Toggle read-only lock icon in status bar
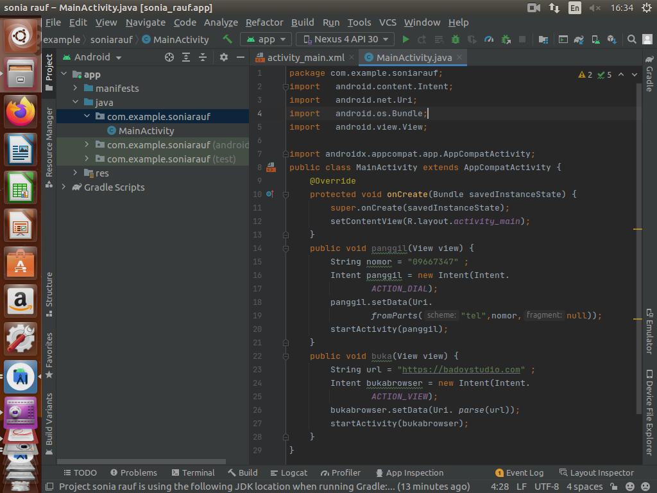Image resolution: width=657 pixels, height=493 pixels. tap(614, 487)
